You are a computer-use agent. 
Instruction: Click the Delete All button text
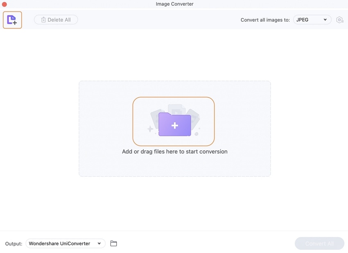point(59,20)
